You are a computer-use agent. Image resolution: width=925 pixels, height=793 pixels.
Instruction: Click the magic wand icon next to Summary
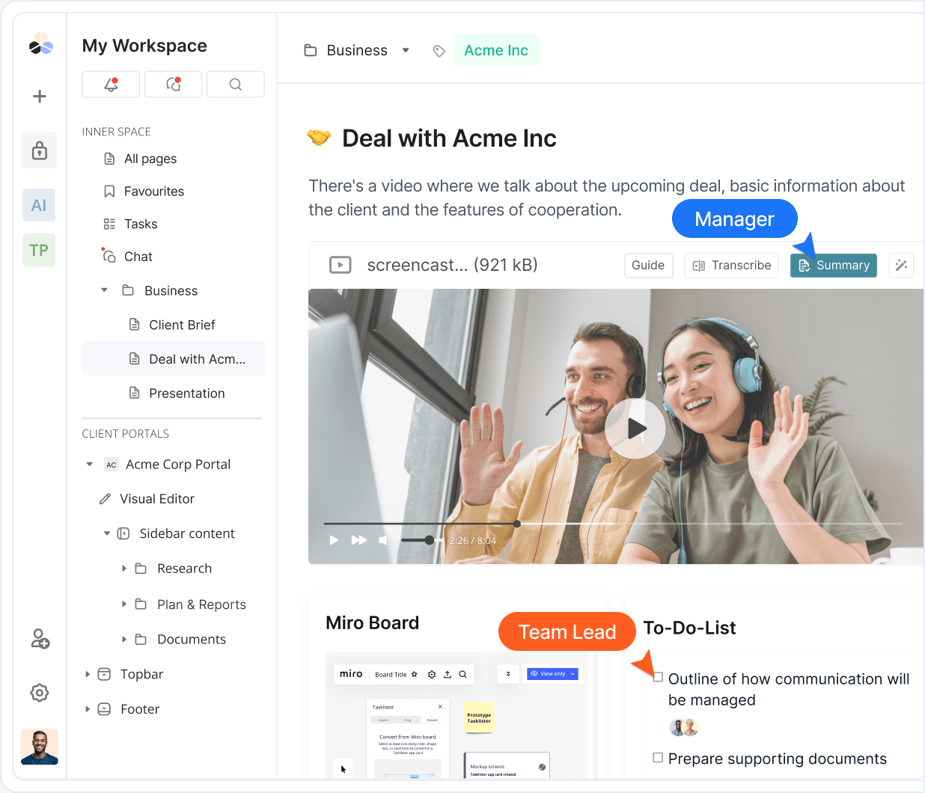pyautogui.click(x=901, y=266)
